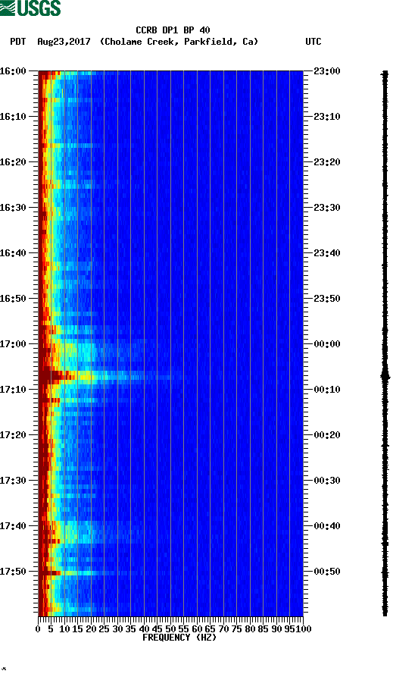The image size is (418, 677).
Task: Click the 17:00 PDT time label
Action: [x=13, y=344]
